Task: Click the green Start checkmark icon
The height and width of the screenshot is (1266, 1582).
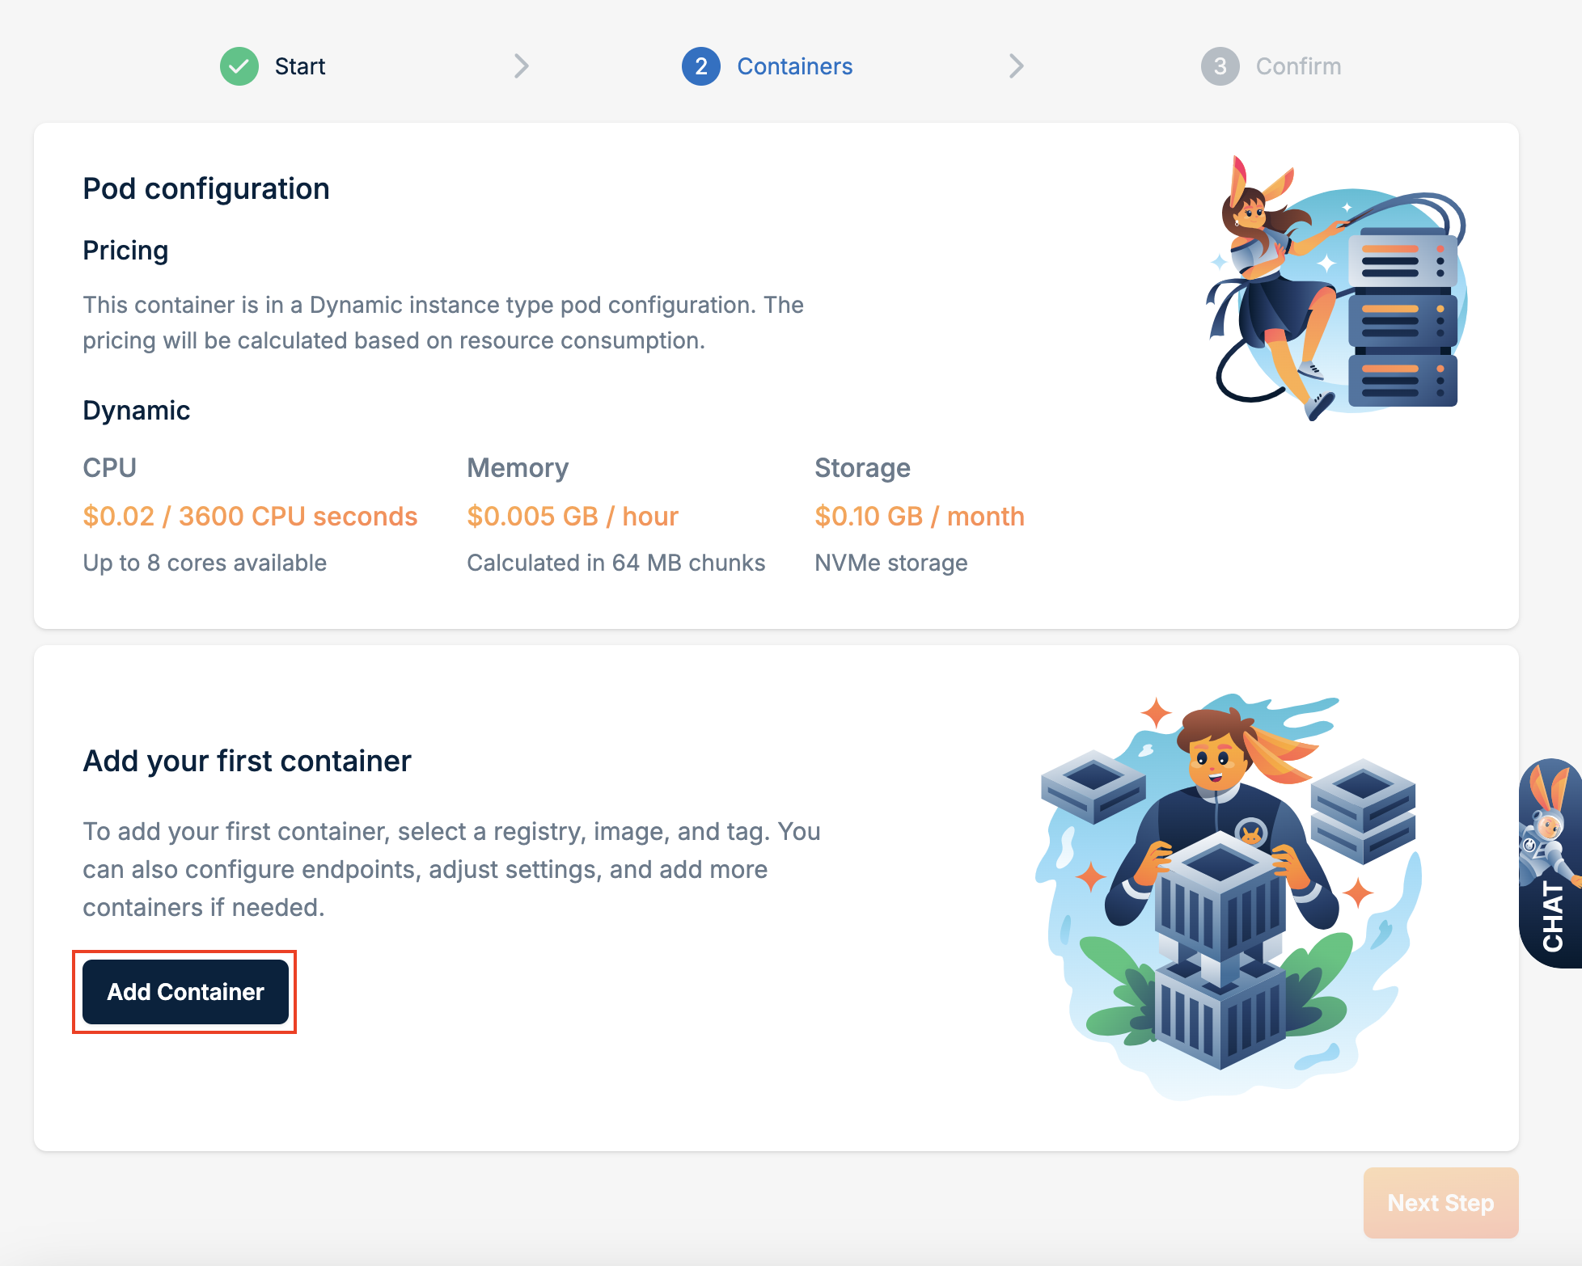Action: pyautogui.click(x=239, y=66)
